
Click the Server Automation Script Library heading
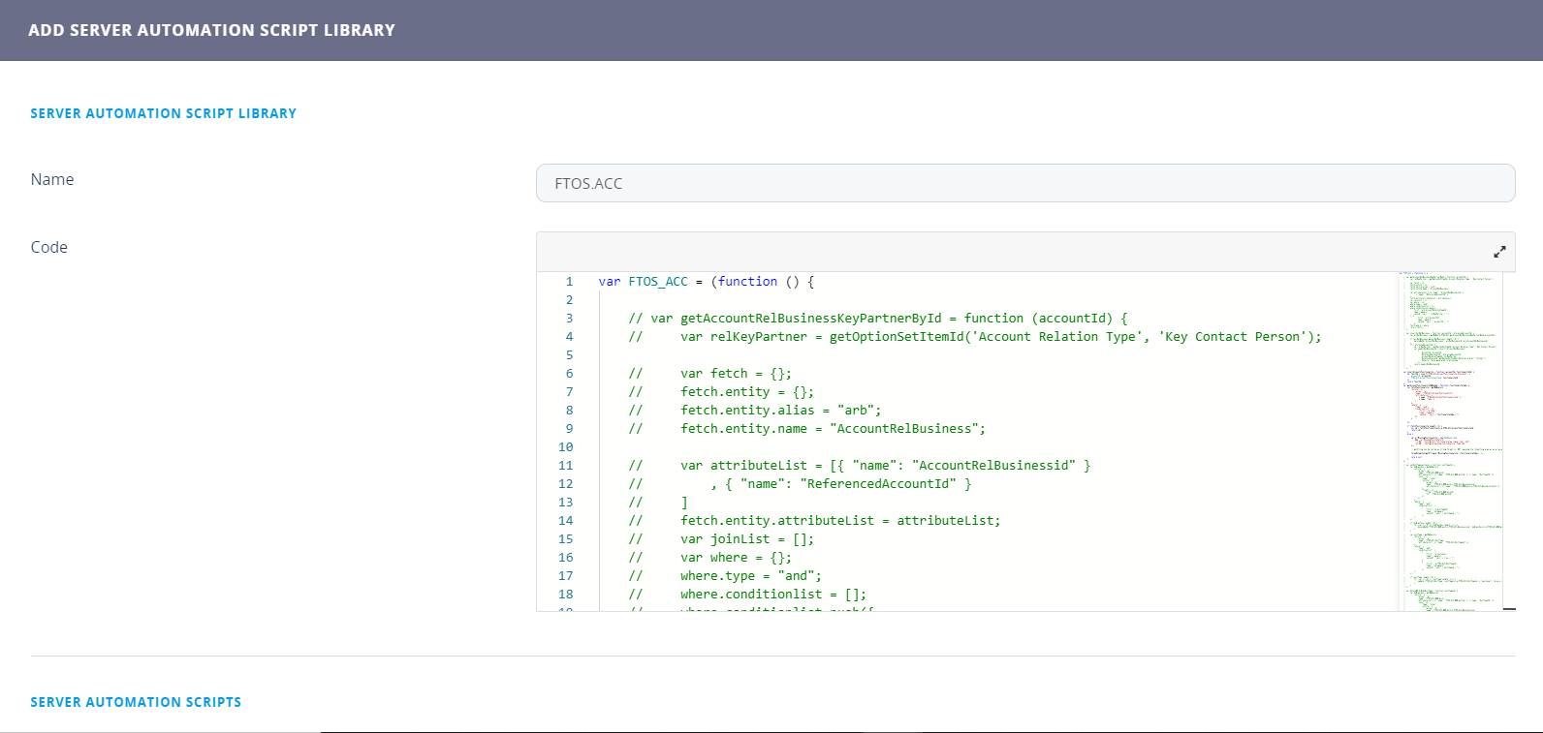tap(163, 113)
